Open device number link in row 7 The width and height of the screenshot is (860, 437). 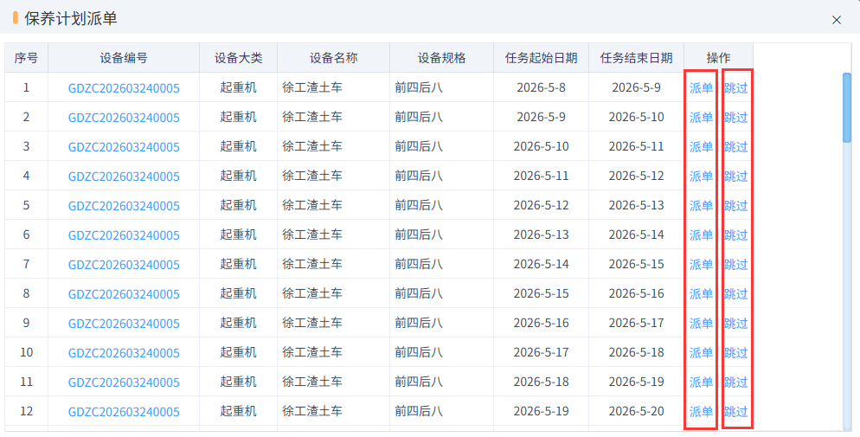(124, 265)
